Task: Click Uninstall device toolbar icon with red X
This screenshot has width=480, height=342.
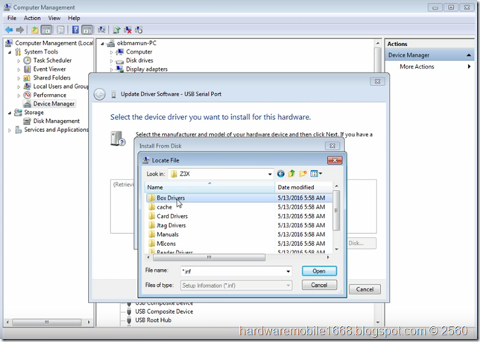Action: 127,30
